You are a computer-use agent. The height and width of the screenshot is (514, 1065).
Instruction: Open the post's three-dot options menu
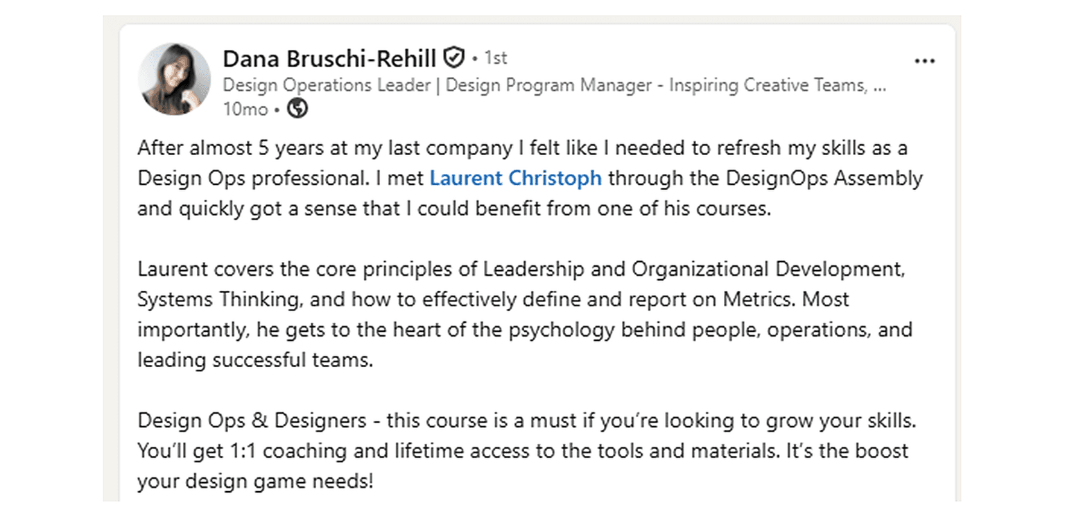(924, 62)
